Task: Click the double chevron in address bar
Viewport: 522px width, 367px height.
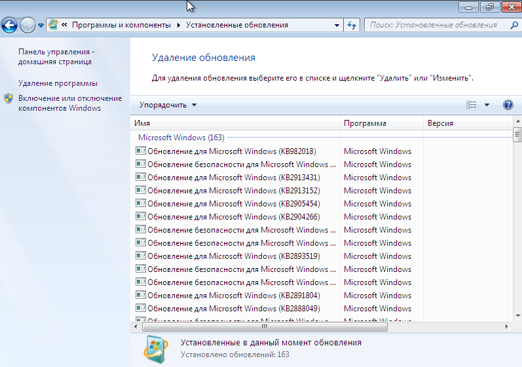Action: (65, 25)
